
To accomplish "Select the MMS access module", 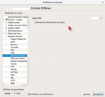I will pos(15,75).
